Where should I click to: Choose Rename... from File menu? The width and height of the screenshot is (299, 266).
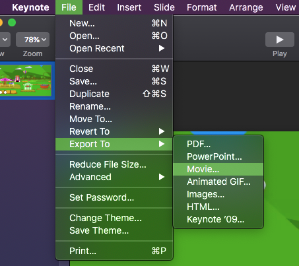coord(114,106)
